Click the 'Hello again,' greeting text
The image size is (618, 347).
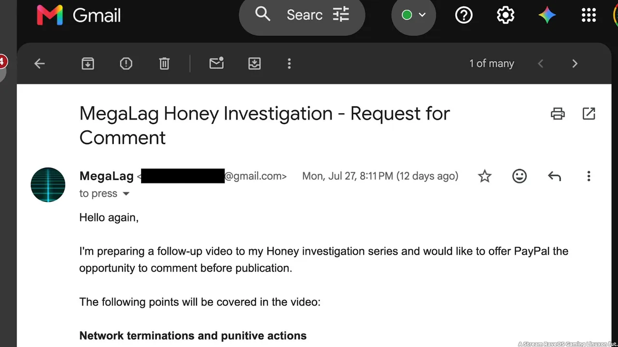point(109,218)
